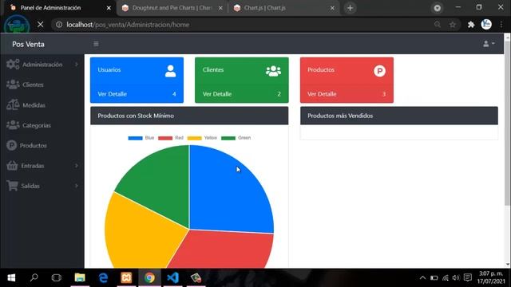
Task: Click the tab search dropdown button
Action: [438, 8]
